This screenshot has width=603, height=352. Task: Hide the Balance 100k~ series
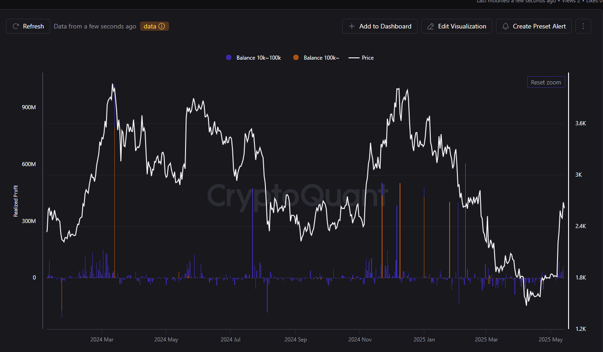tap(316, 57)
